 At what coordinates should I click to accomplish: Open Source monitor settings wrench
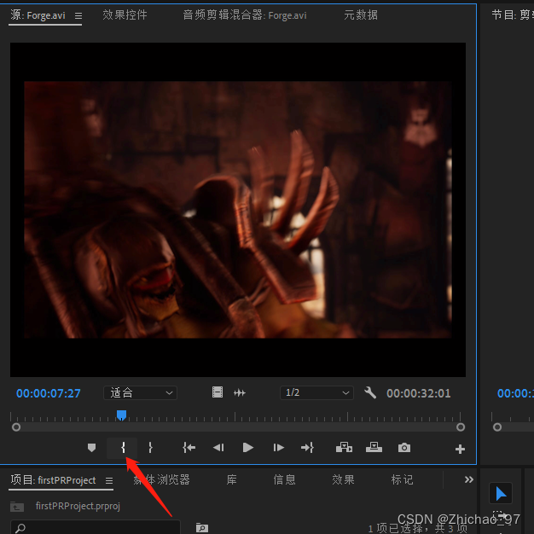370,392
